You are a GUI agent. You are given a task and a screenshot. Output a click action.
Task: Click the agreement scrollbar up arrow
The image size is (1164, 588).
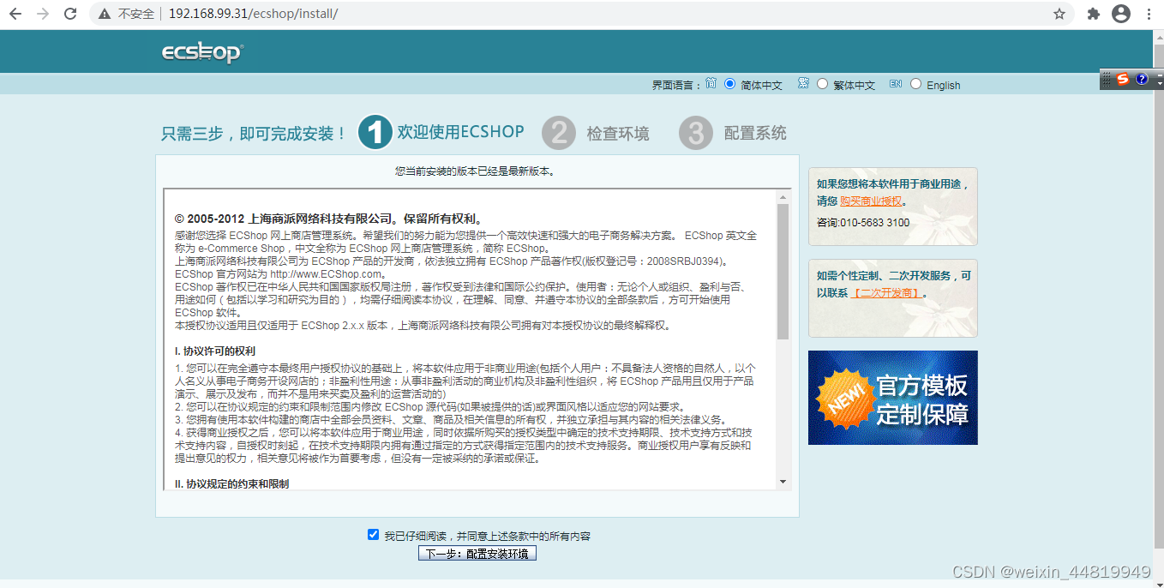click(x=783, y=197)
